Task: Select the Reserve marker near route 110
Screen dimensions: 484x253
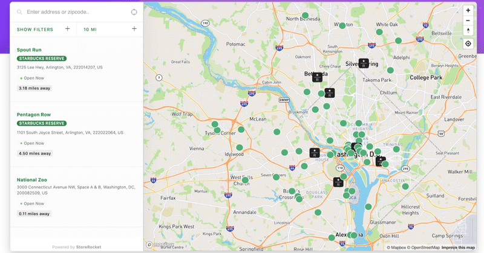Action: click(338, 182)
